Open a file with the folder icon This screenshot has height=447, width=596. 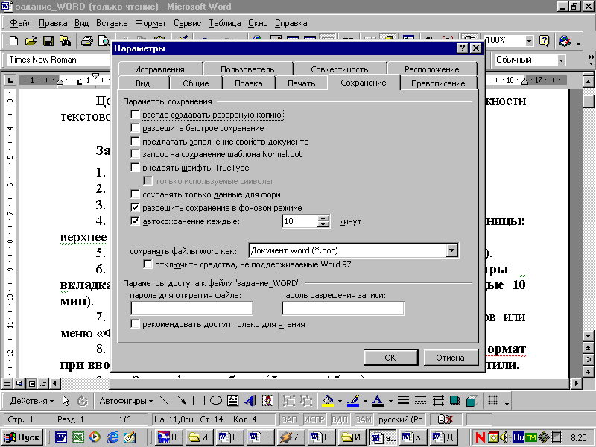[x=31, y=41]
